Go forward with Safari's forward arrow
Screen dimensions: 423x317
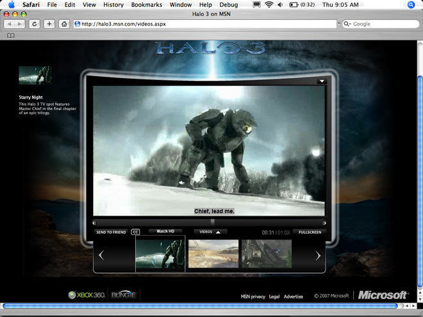pyautogui.click(x=20, y=24)
